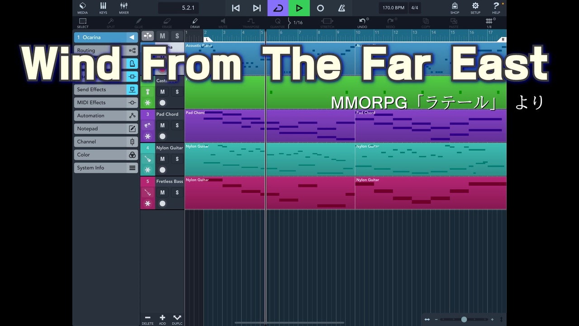This screenshot has width=579, height=326.
Task: Open the Setup gear menu
Action: (x=475, y=8)
